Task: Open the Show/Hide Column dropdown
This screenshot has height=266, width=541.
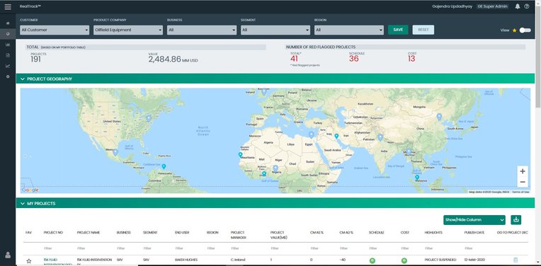Action: click(x=474, y=219)
